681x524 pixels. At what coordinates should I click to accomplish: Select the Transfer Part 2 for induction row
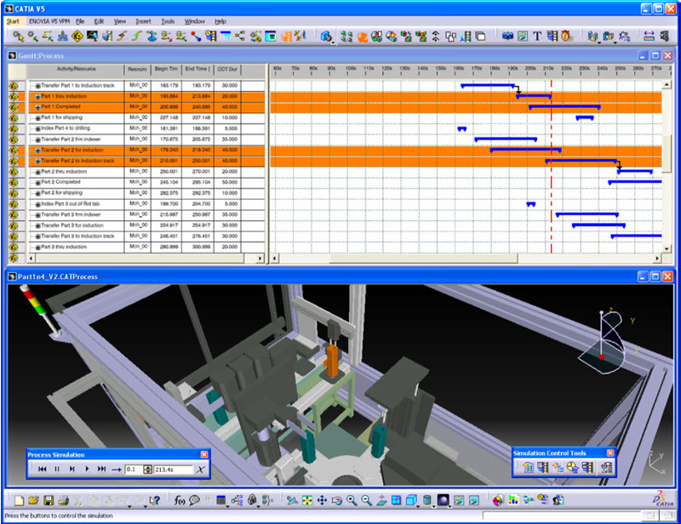pos(146,151)
